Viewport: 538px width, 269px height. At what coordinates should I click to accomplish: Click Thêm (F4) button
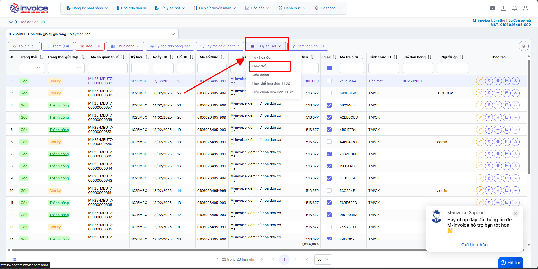[x=58, y=46]
